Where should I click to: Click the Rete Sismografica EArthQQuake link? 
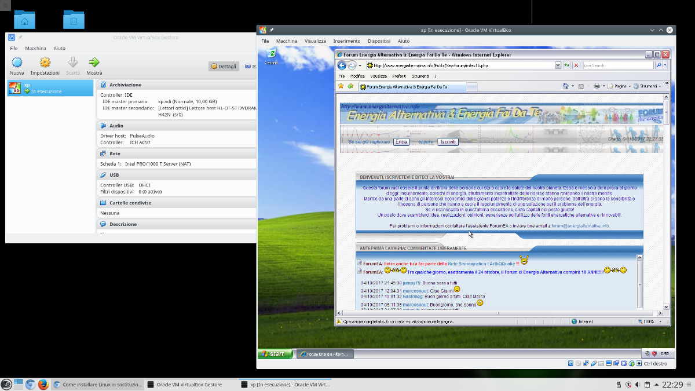click(x=482, y=264)
